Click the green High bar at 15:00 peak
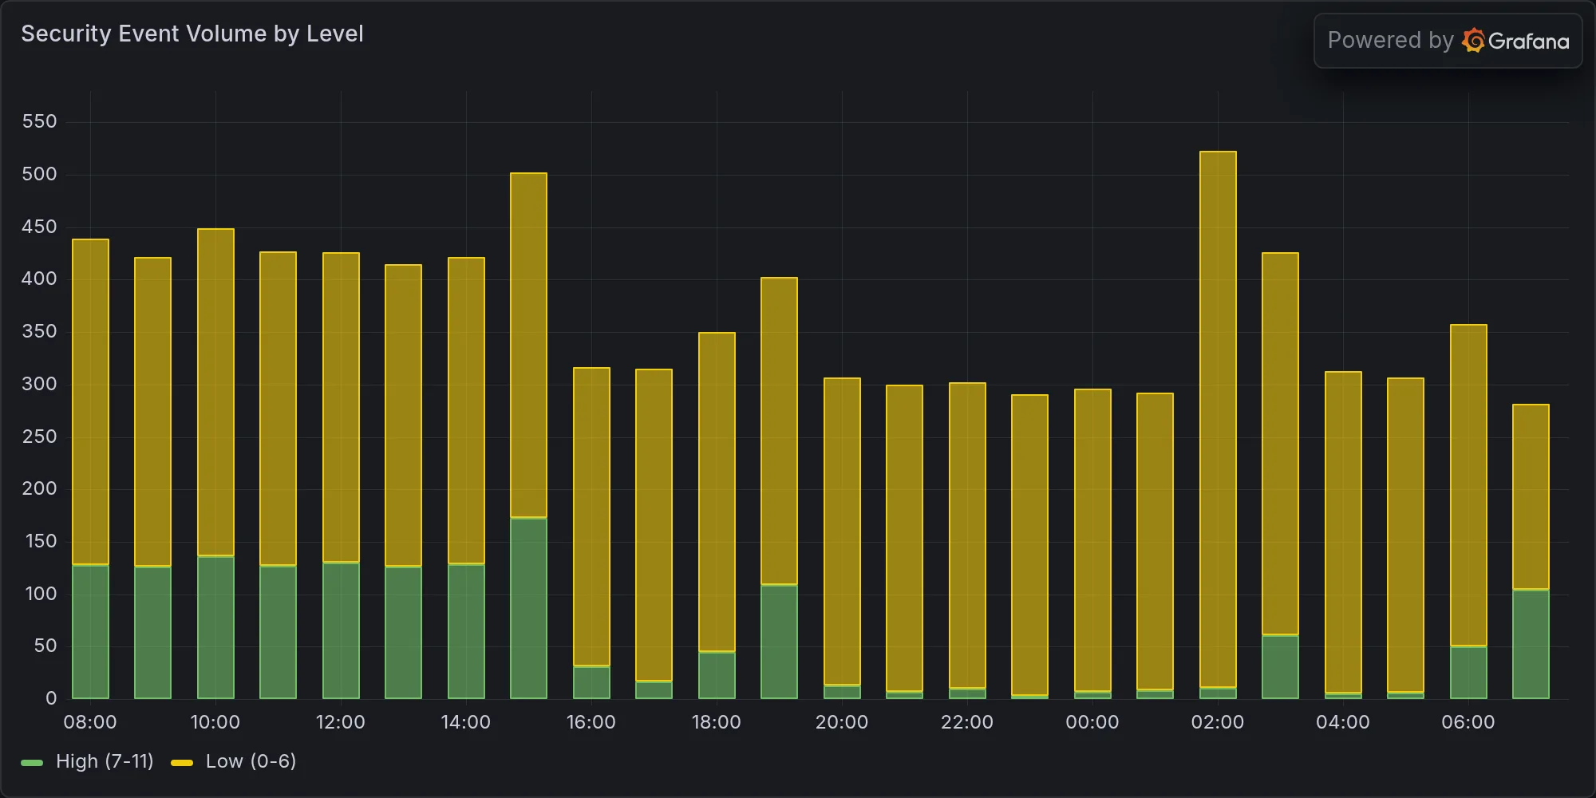 (528, 608)
